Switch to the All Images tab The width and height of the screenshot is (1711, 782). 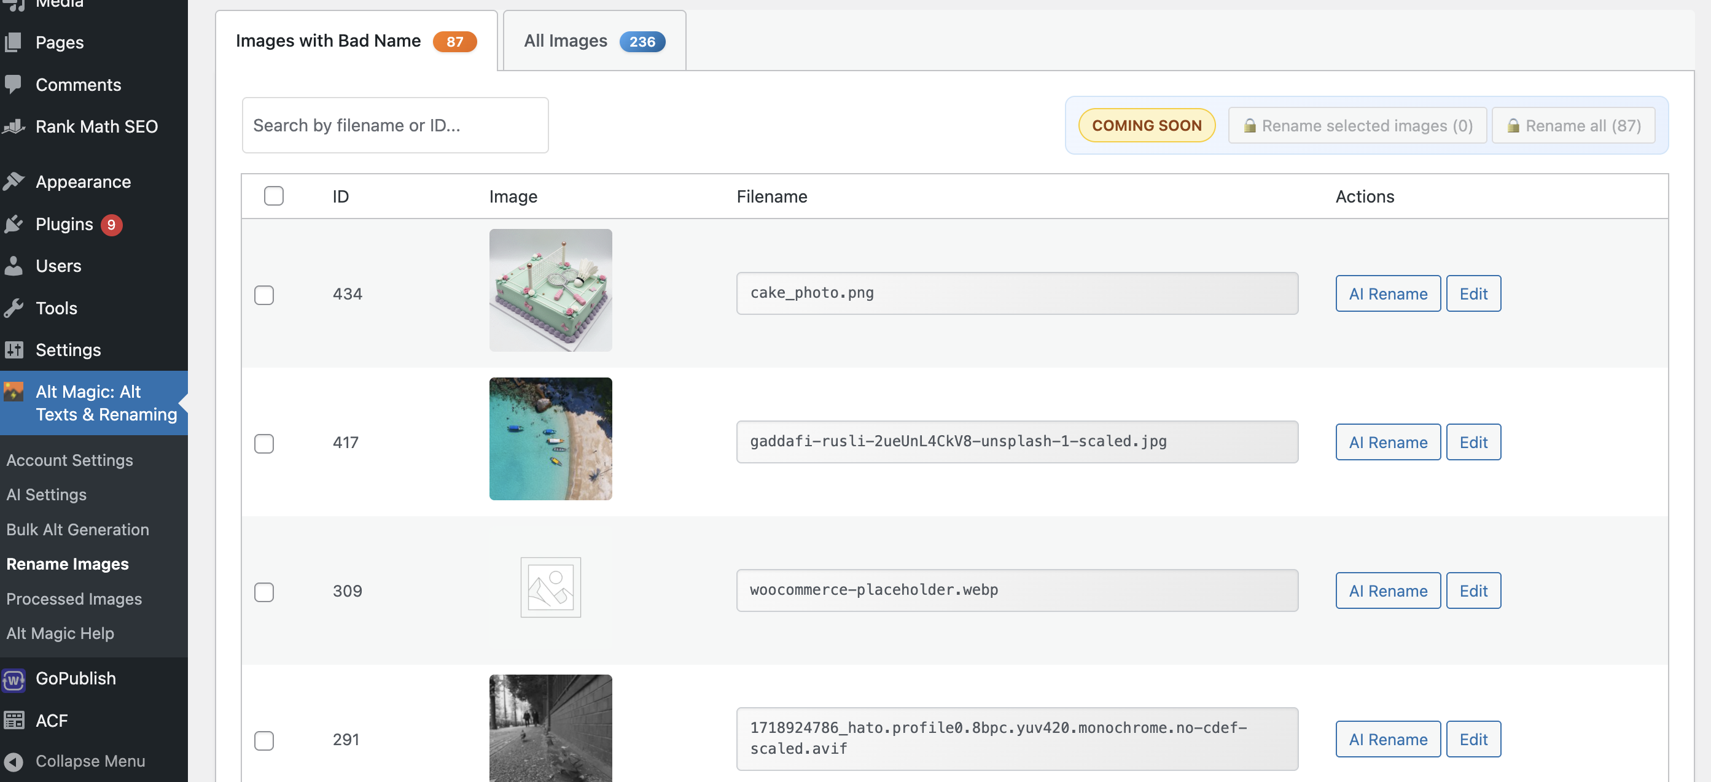pos(593,41)
